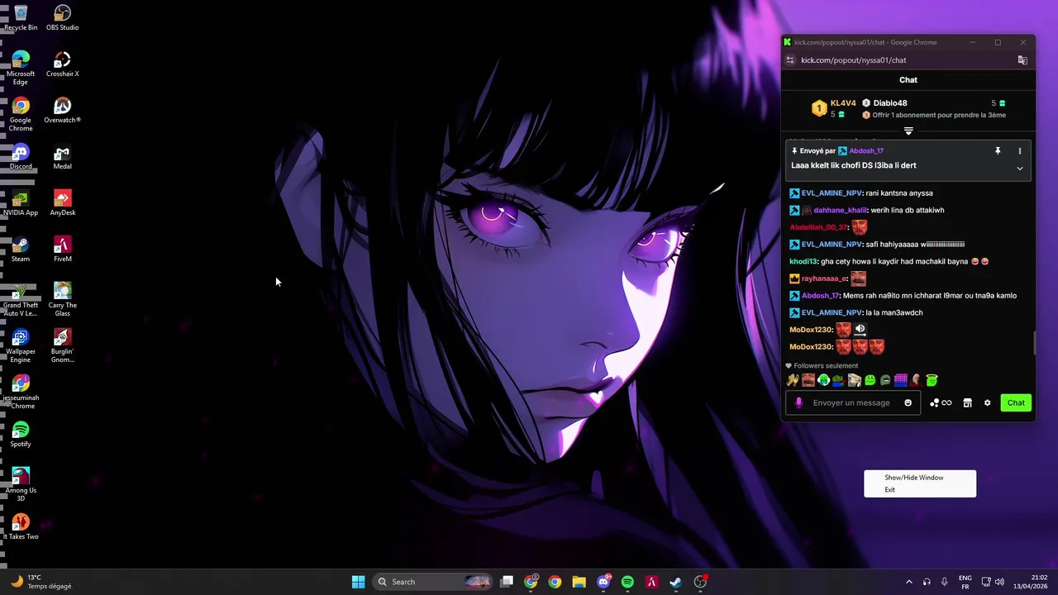
Task: Collapse the leaderboard expander arrow
Action: pos(908,131)
